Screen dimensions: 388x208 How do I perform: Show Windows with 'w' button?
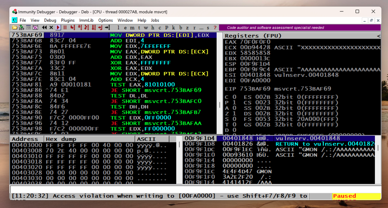click(x=146, y=28)
